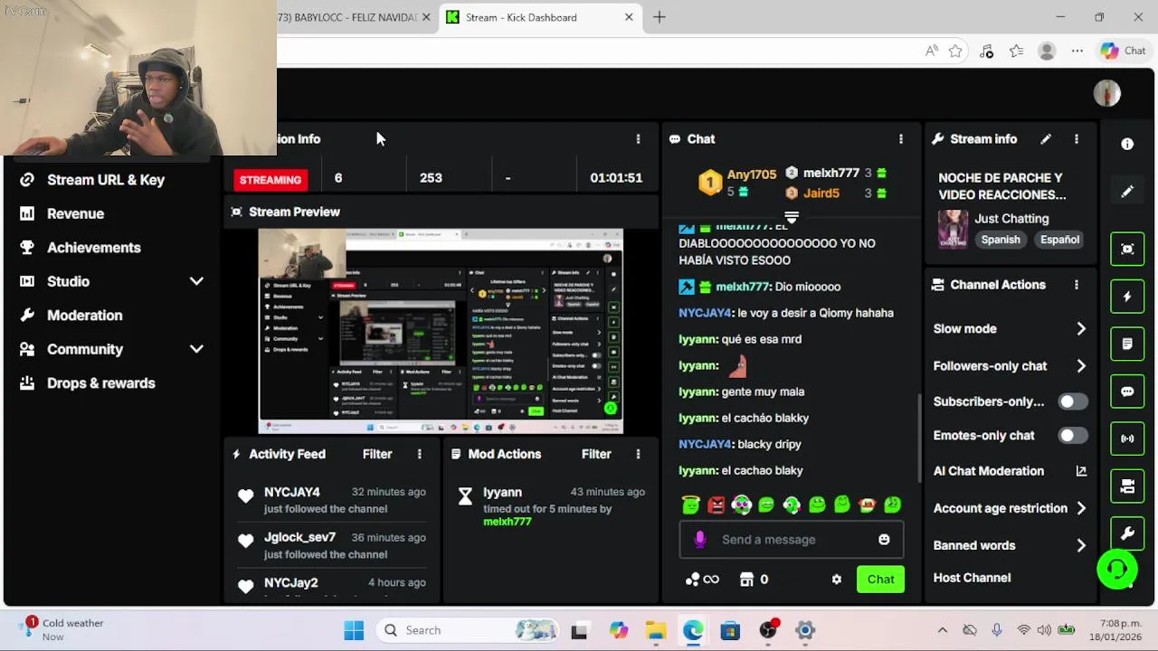
Task: Open the info icon in right sidebar
Action: click(1127, 144)
